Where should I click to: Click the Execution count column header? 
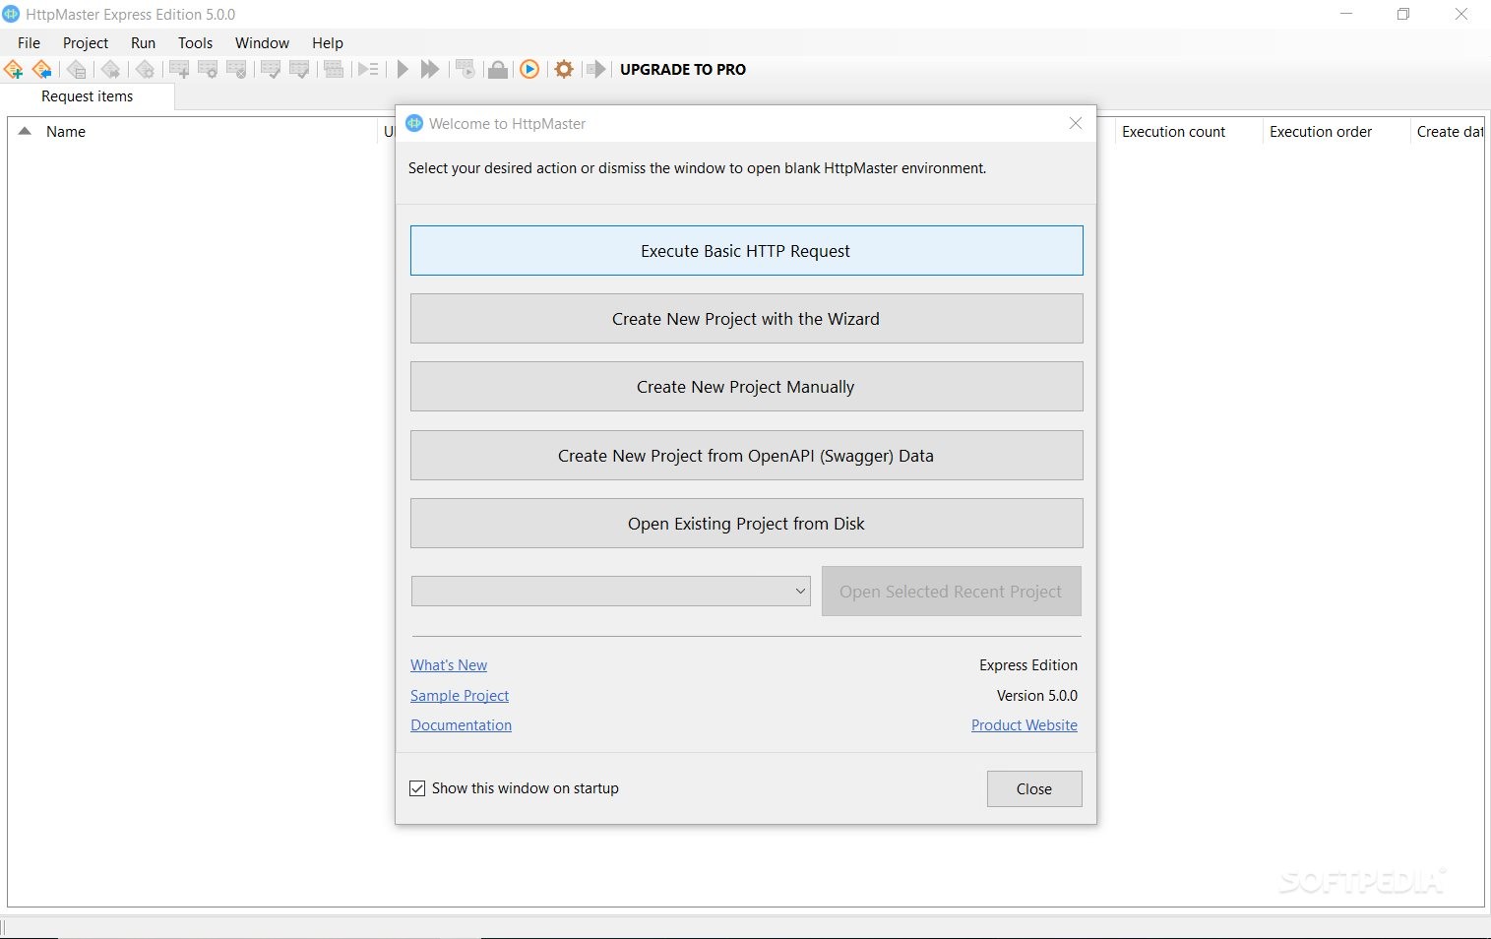[x=1173, y=131]
